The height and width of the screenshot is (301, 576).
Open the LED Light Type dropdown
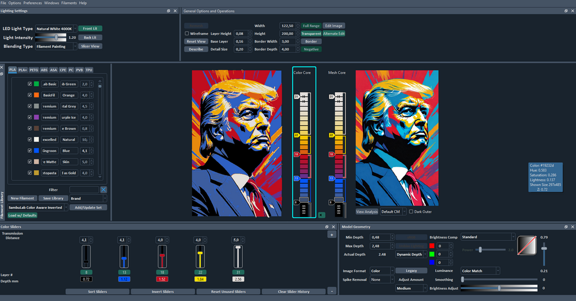tap(56, 29)
